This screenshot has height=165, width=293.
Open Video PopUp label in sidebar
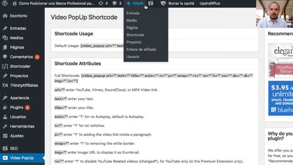tap(22, 158)
